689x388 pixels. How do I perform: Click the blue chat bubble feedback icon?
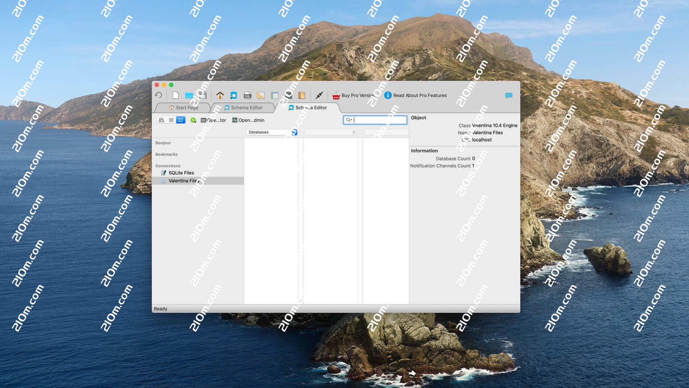click(x=508, y=95)
